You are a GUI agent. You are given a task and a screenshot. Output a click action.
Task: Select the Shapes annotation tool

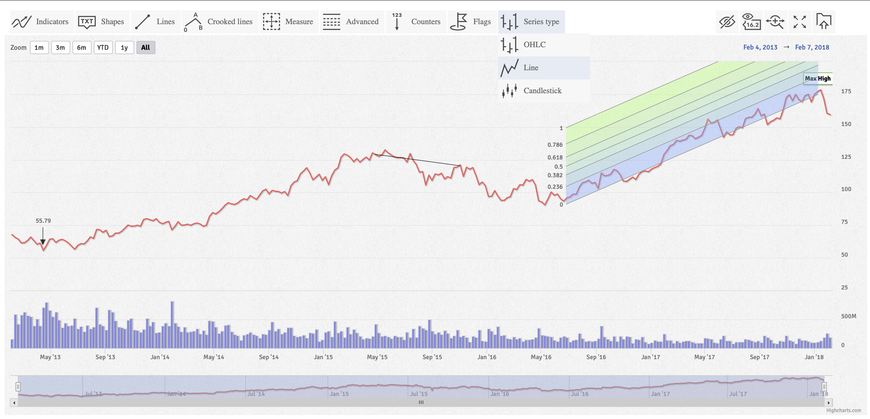click(102, 22)
